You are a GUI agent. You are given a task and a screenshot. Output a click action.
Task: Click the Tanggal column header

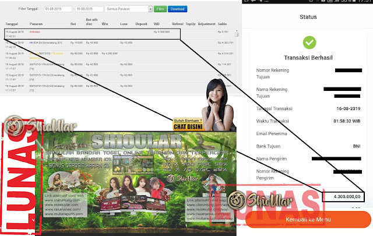point(12,24)
